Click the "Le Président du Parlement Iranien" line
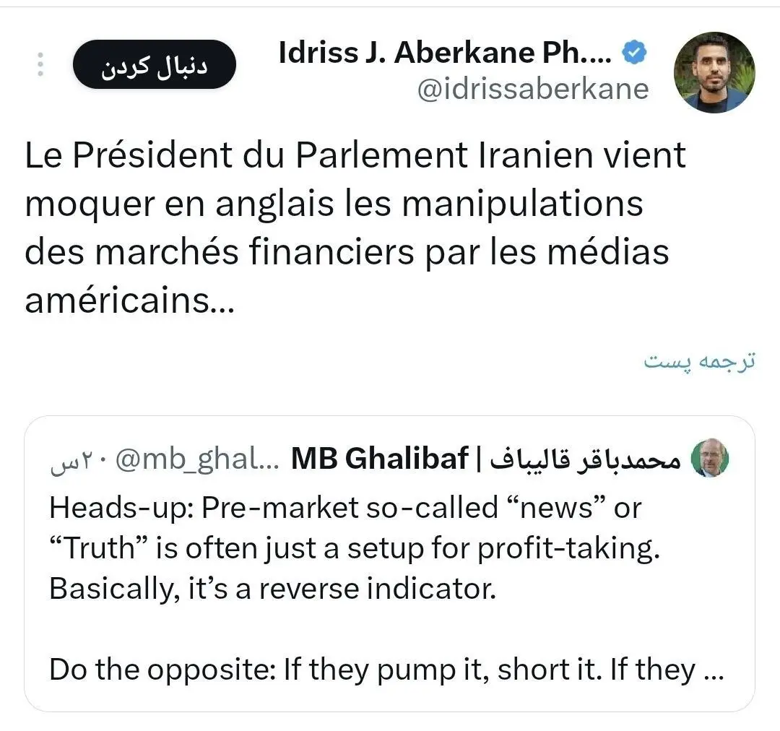780x731 pixels. pyautogui.click(x=355, y=157)
